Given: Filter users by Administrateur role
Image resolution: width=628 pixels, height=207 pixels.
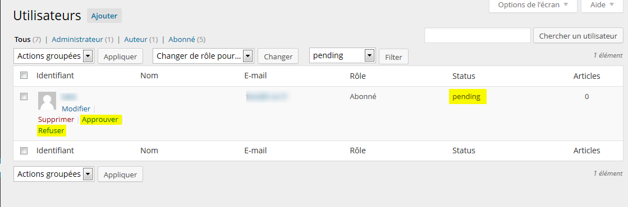Looking at the screenshot, I should (77, 40).
